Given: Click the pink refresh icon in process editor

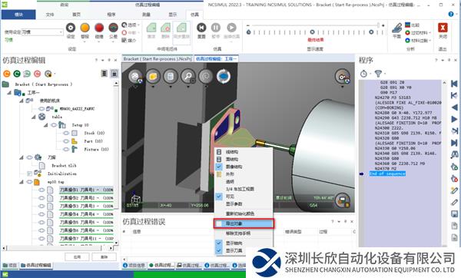Looking at the screenshot, I should 37,74.
